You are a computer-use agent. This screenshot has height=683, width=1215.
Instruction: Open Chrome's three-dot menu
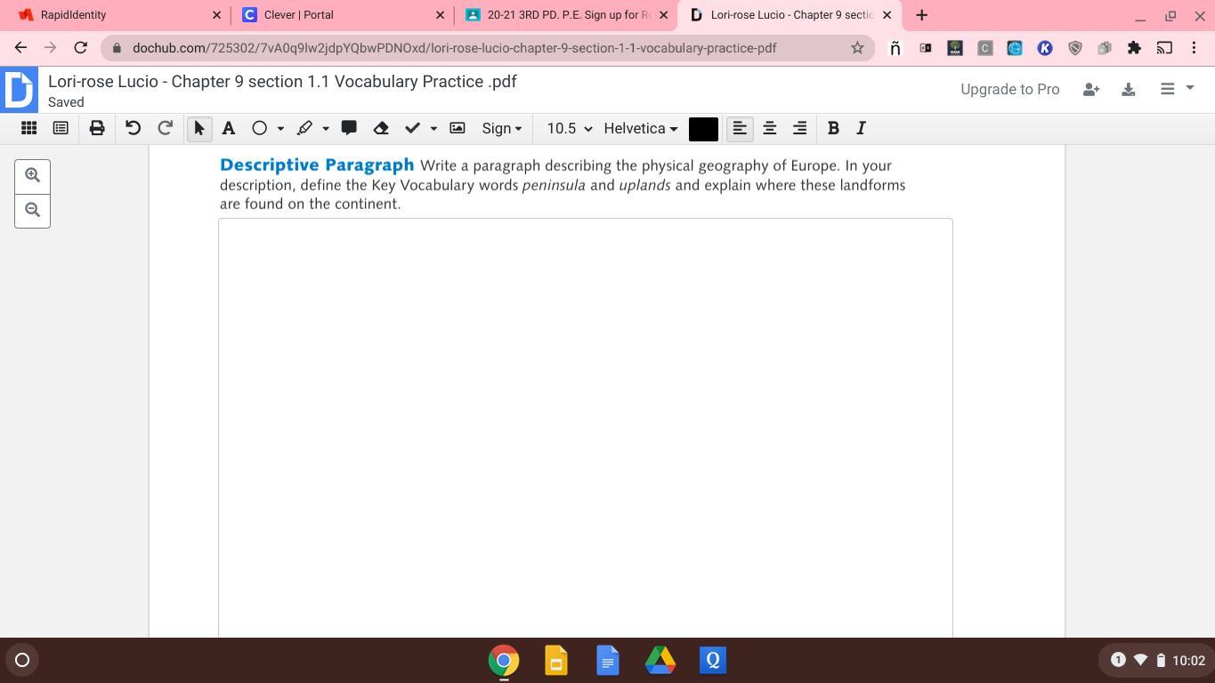click(1195, 48)
